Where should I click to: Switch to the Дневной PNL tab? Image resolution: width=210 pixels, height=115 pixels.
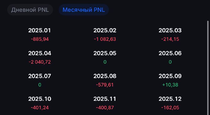30,10
